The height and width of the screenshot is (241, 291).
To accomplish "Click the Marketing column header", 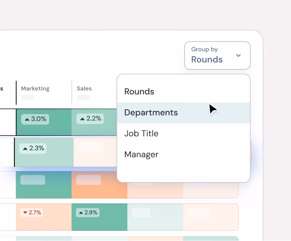I will tap(35, 88).
